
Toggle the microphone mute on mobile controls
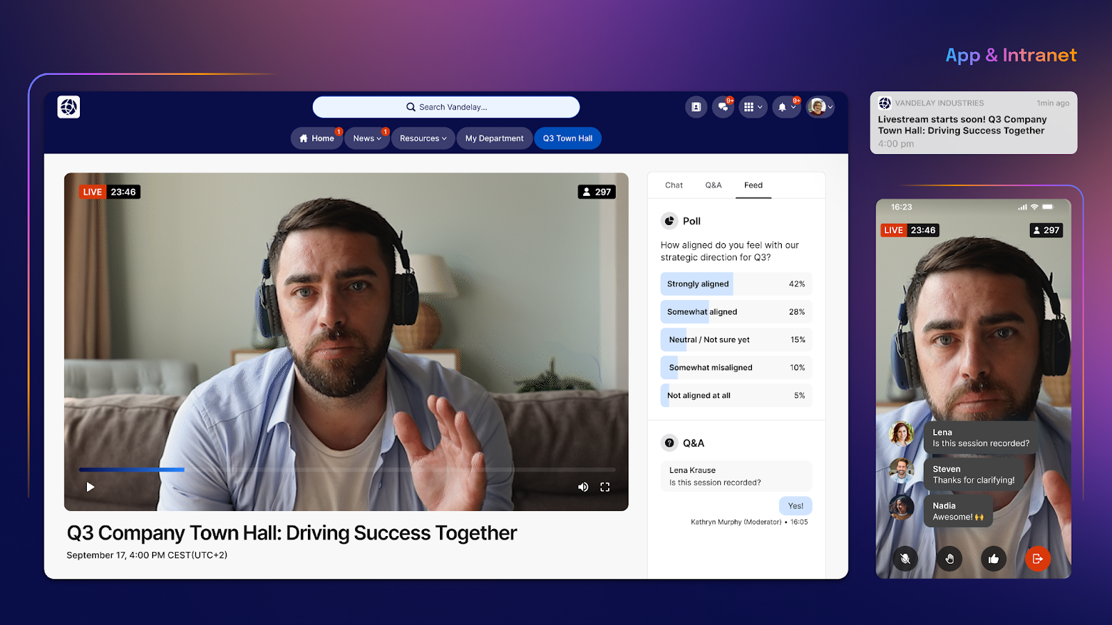pyautogui.click(x=905, y=558)
